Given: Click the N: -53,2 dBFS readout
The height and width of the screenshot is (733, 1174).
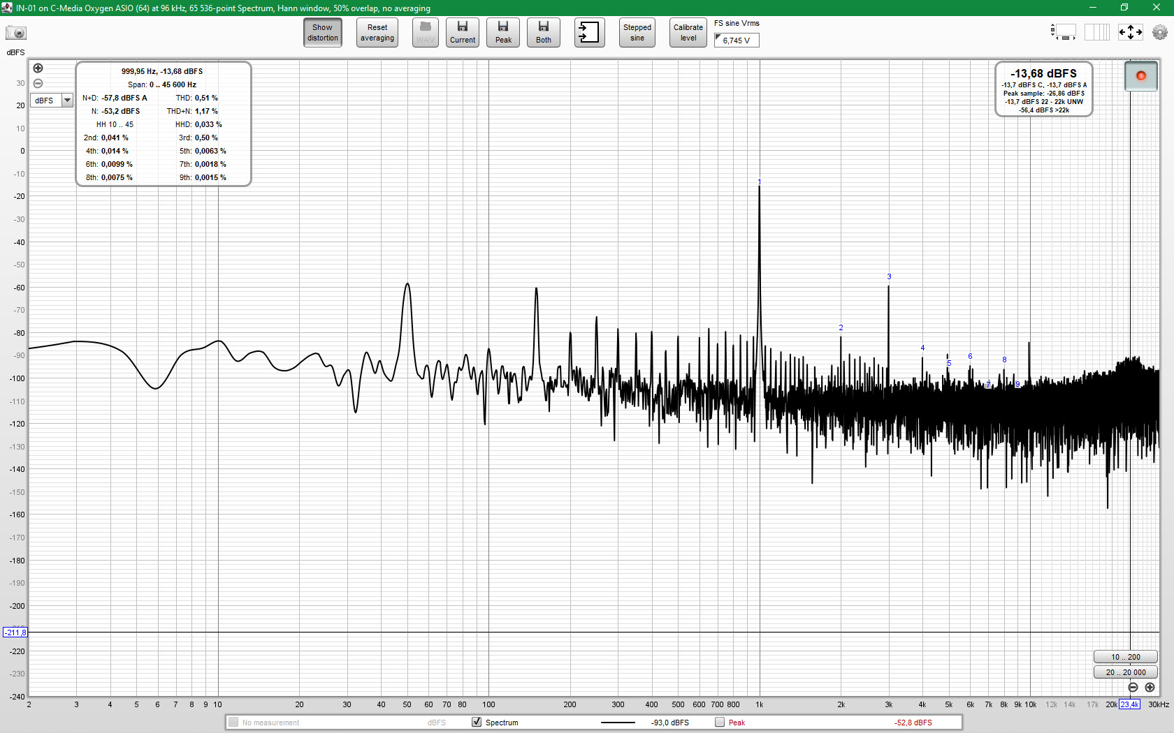Looking at the screenshot, I should [x=115, y=111].
